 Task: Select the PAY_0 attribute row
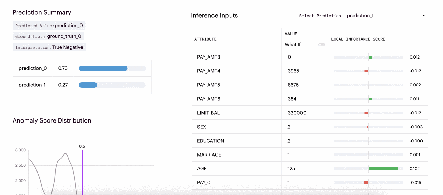(x=204, y=183)
